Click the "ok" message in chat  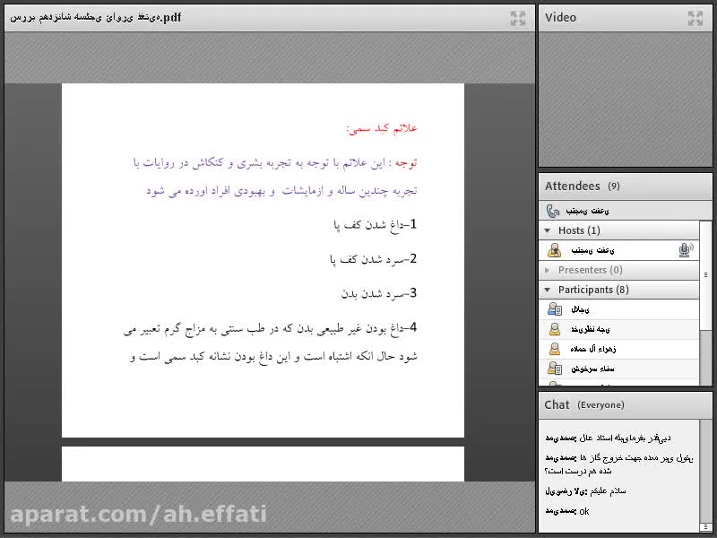[584, 511]
